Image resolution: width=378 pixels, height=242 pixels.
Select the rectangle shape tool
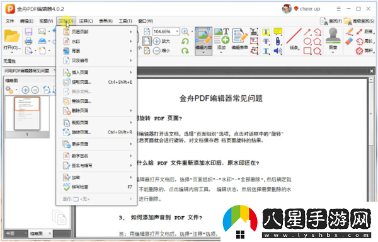[307, 50]
